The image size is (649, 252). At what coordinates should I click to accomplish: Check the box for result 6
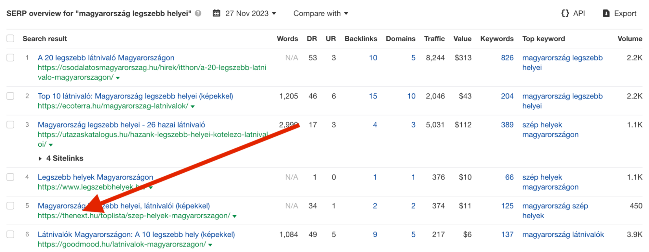pos(10,234)
